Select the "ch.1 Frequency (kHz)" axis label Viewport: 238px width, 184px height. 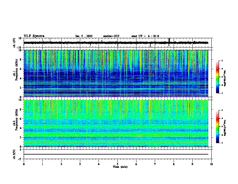click(15, 70)
